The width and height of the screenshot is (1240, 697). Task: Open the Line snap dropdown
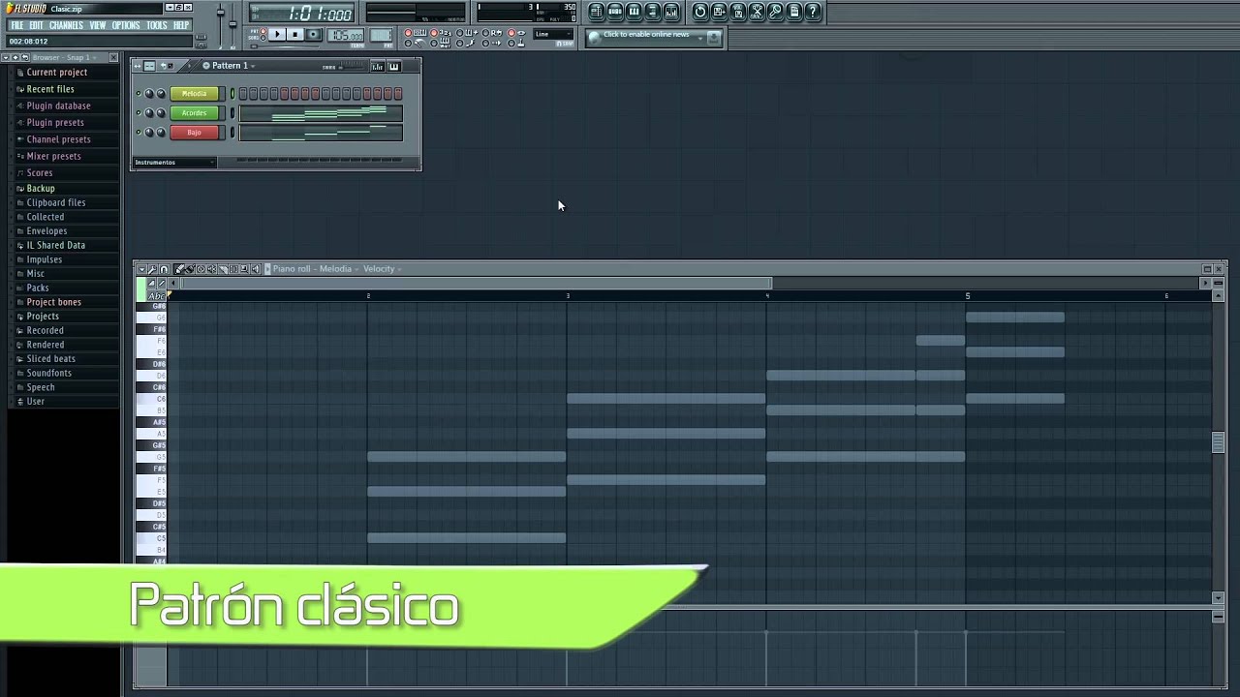(x=553, y=34)
